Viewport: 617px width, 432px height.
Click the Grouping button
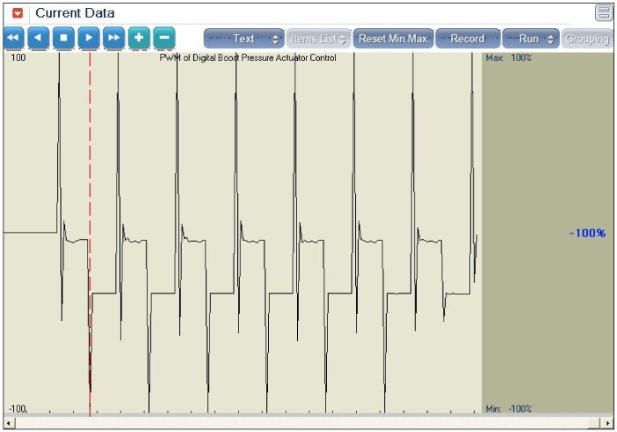coord(587,39)
